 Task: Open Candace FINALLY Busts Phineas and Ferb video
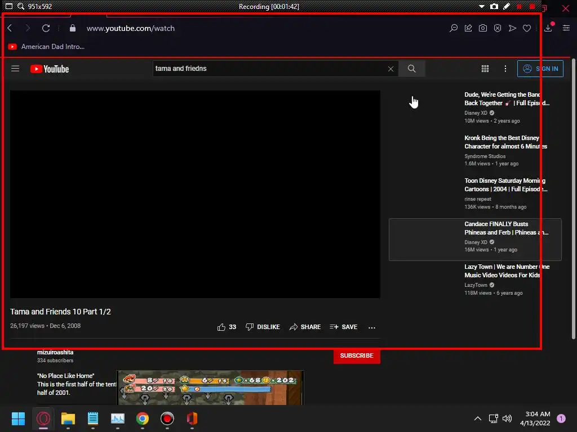(507, 228)
